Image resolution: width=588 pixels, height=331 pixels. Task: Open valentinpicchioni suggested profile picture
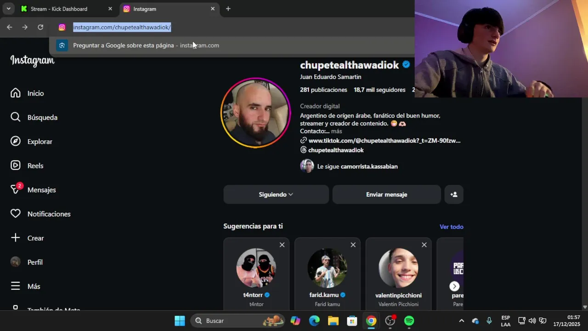click(x=398, y=268)
